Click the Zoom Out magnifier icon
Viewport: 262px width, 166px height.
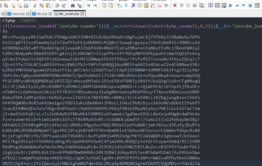[x=95, y=5]
